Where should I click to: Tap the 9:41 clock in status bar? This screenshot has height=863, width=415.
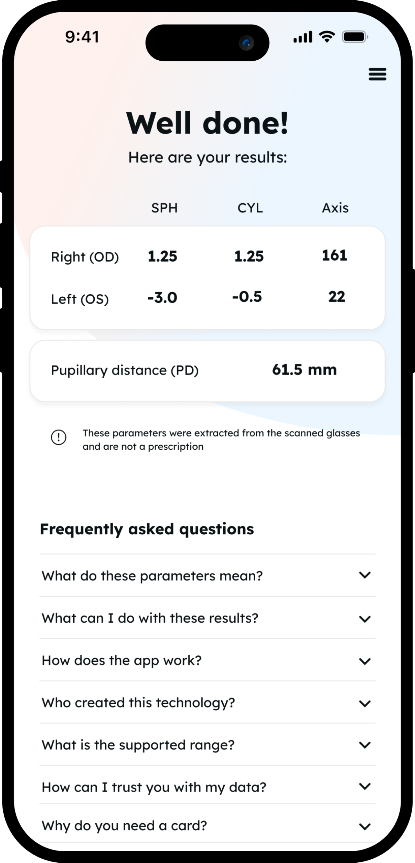(82, 37)
